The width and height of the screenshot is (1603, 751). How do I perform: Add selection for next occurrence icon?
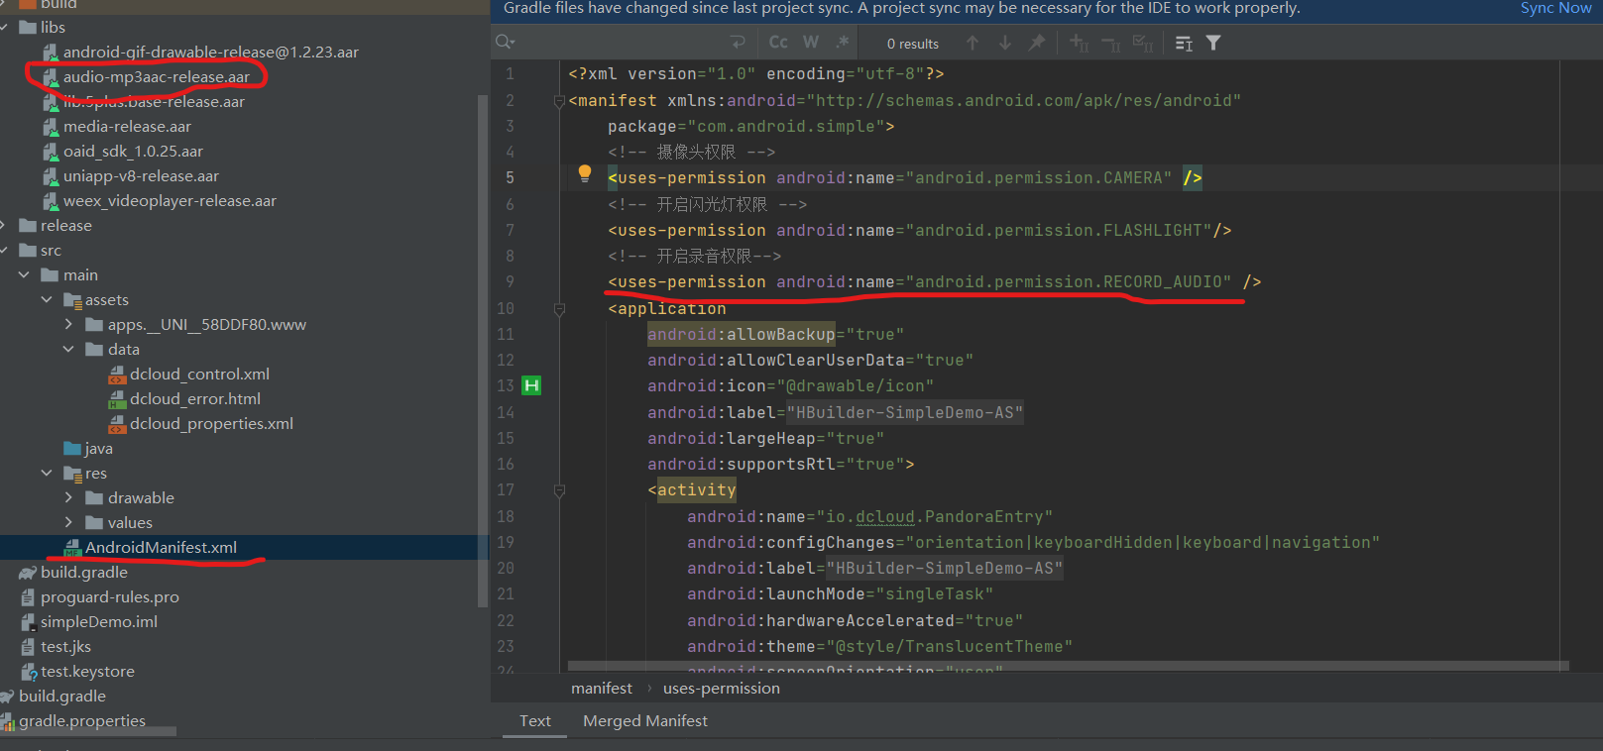coord(1080,43)
